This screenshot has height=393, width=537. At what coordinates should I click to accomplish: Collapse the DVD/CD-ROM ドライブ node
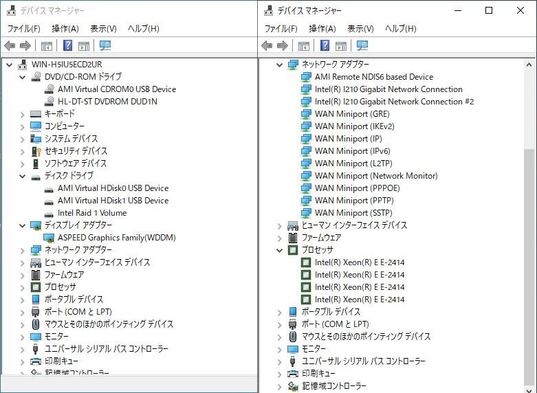(x=22, y=77)
